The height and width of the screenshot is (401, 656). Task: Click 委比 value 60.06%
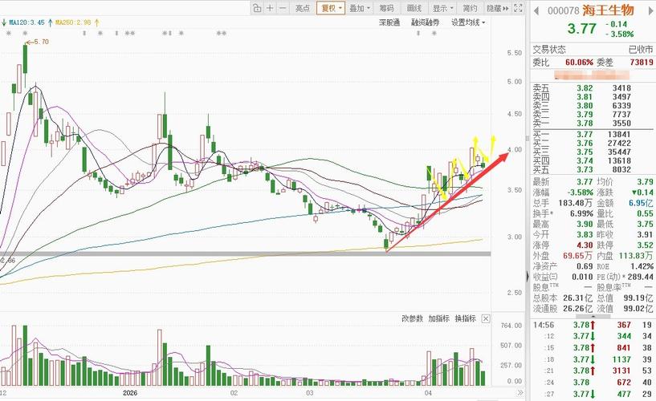click(x=580, y=63)
